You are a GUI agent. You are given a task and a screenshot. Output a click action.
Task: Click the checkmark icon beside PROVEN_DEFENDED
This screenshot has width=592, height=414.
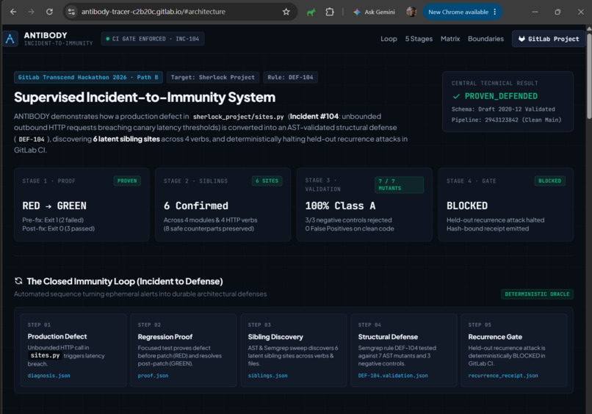pyautogui.click(x=456, y=96)
